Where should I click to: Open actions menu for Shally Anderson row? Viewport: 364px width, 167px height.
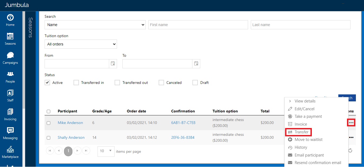tap(351, 137)
